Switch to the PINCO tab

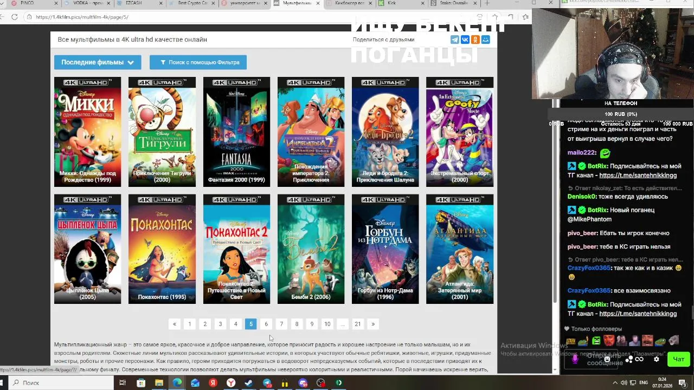(x=34, y=3)
